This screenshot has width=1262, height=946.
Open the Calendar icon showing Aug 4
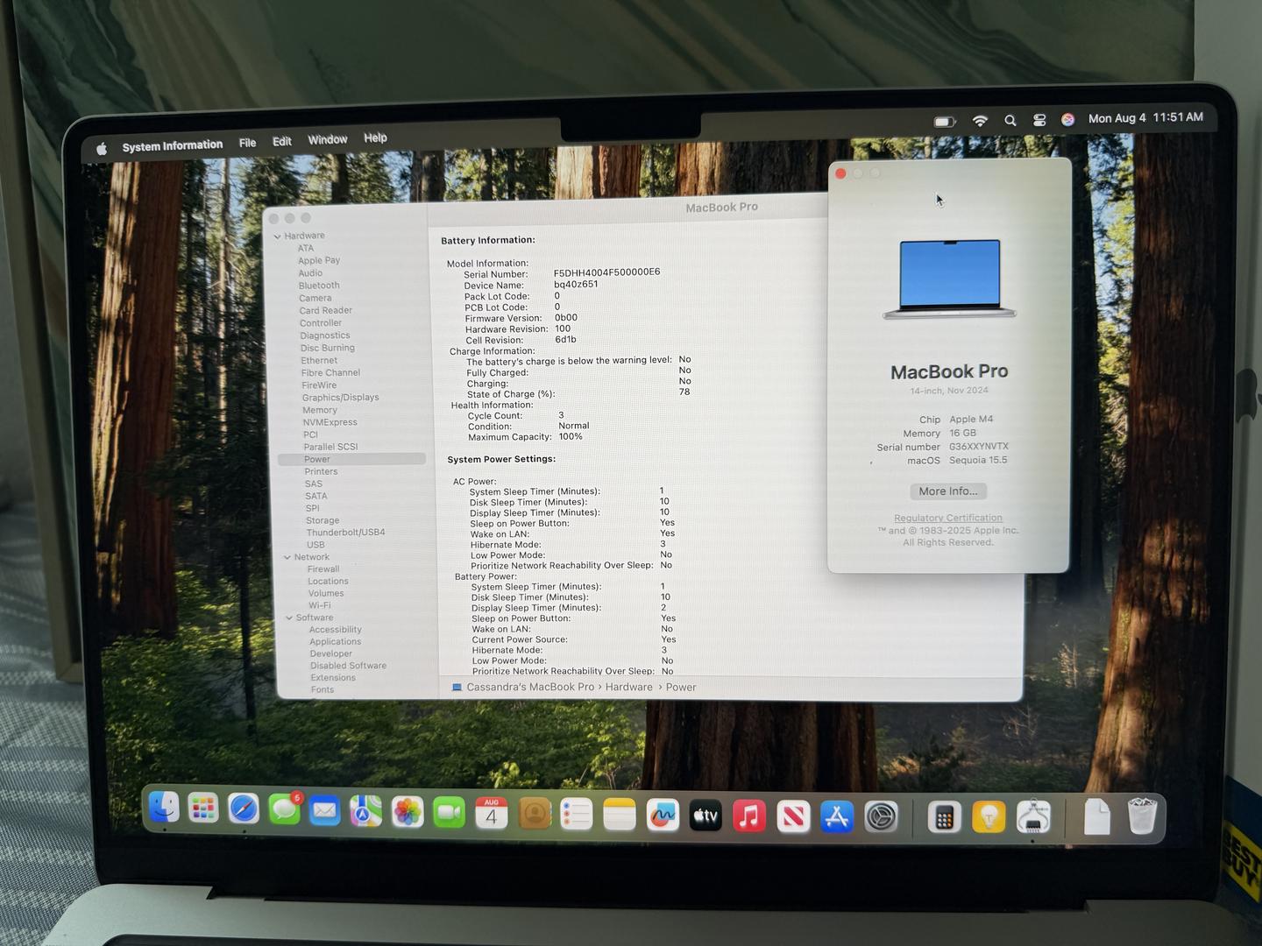[x=491, y=814]
